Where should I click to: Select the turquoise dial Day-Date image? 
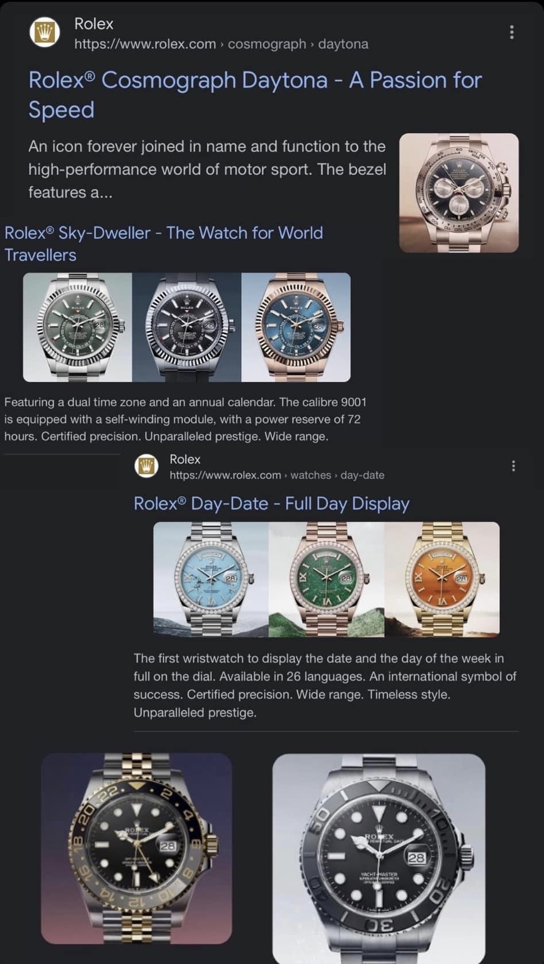211,579
